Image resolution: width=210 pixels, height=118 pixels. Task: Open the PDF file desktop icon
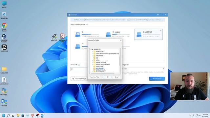[62, 38]
